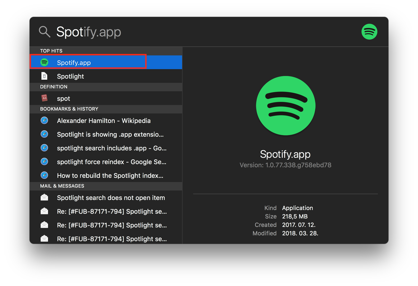Open spotlight force reindex Google result
Viewport: 418px width, 286px height.
[x=106, y=161]
